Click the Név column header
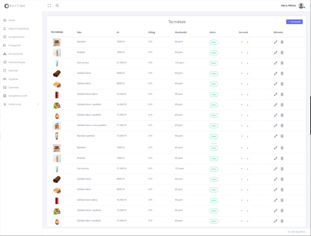 click(79, 33)
